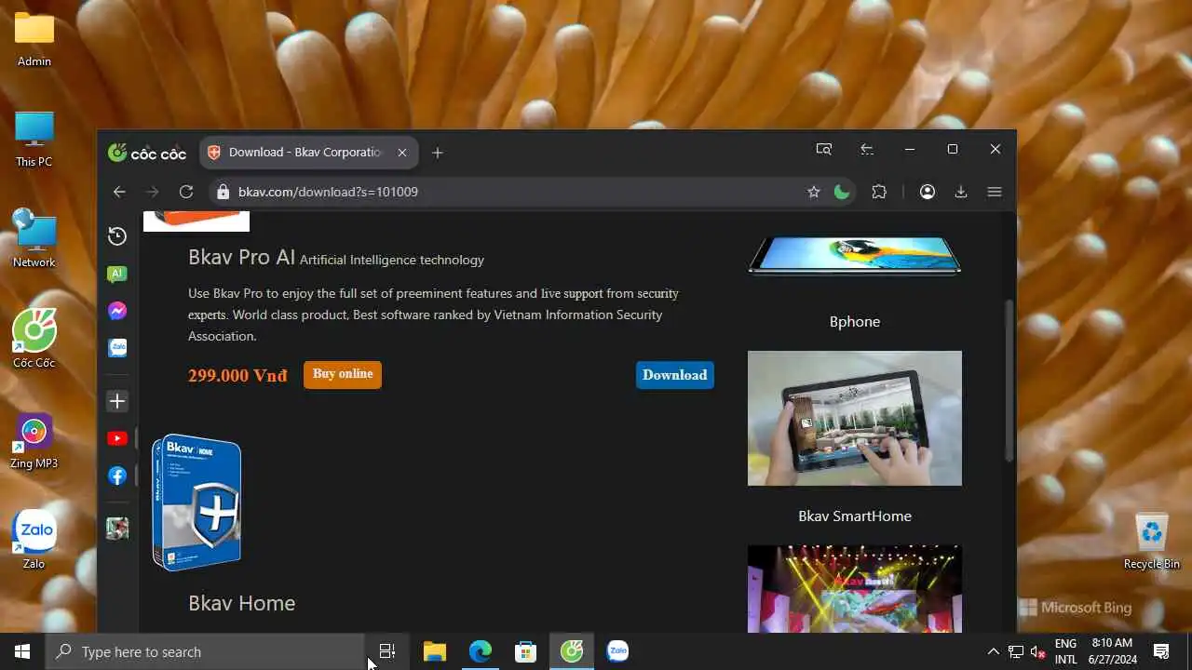This screenshot has height=670, width=1192.
Task: Show hidden system tray icons
Action: point(993,651)
